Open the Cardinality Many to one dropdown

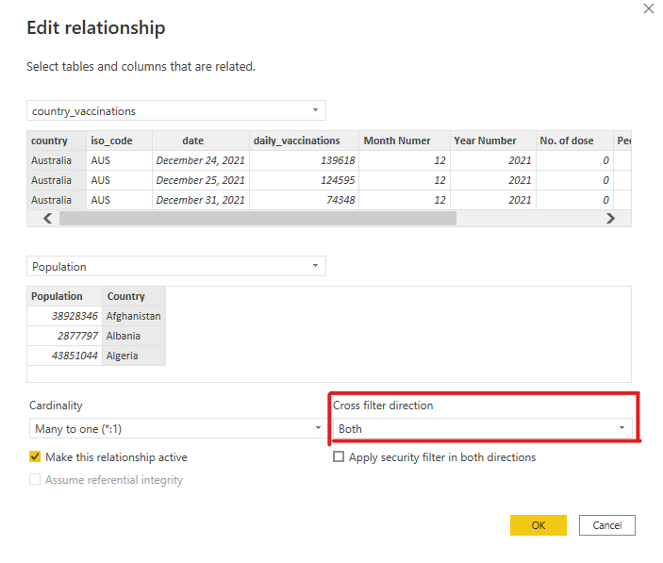tap(177, 428)
